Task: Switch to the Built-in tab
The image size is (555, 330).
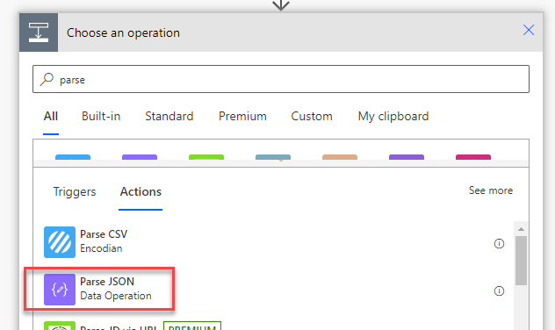Action: pyautogui.click(x=101, y=117)
